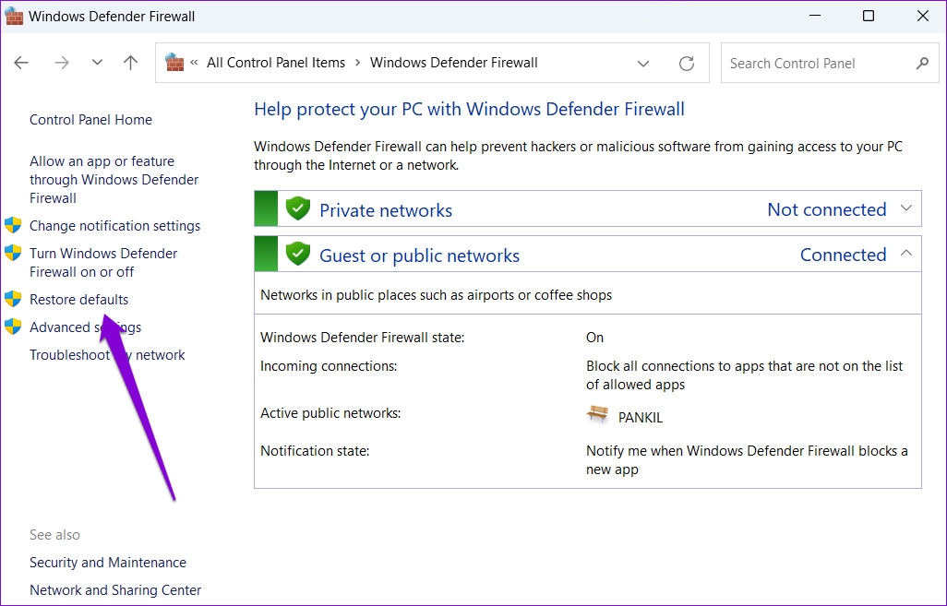Click green shield icon for public networks
The image size is (947, 606).
pos(298,254)
